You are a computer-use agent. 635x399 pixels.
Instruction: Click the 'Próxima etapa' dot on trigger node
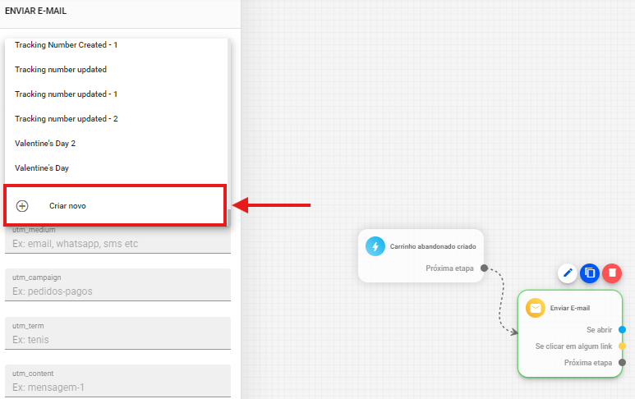click(x=484, y=268)
